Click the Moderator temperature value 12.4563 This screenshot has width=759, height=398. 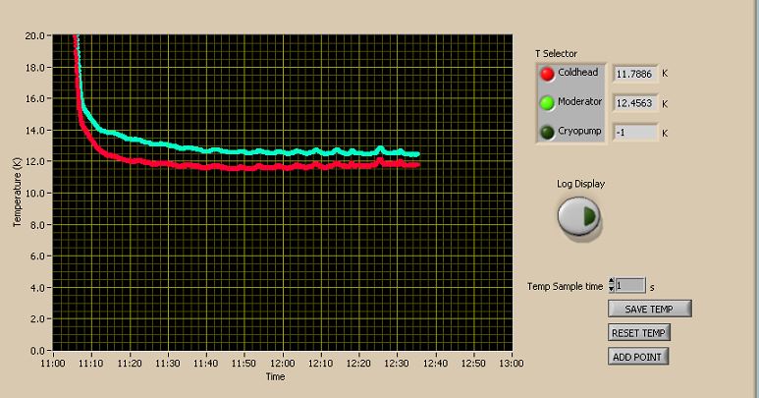tap(634, 103)
